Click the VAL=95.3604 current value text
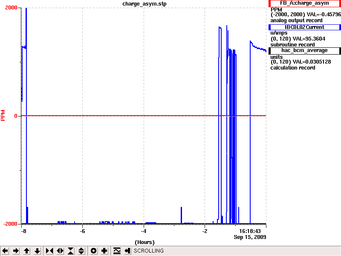This screenshot has height=256, width=341. point(309,39)
